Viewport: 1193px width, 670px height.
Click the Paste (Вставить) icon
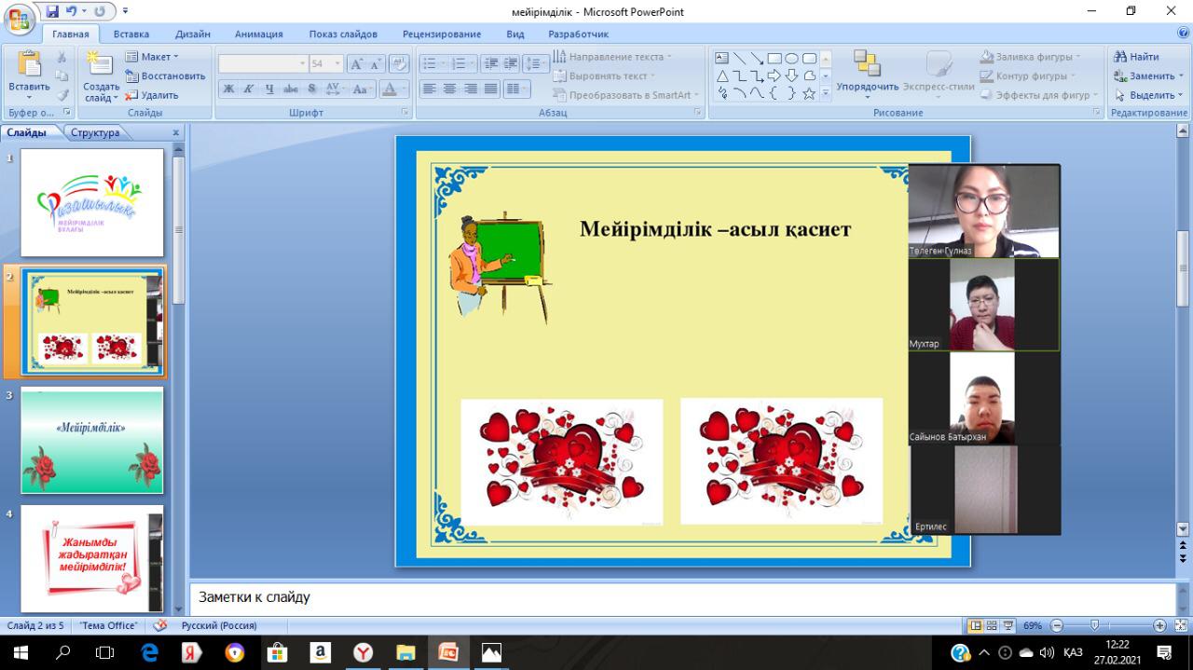pos(29,65)
